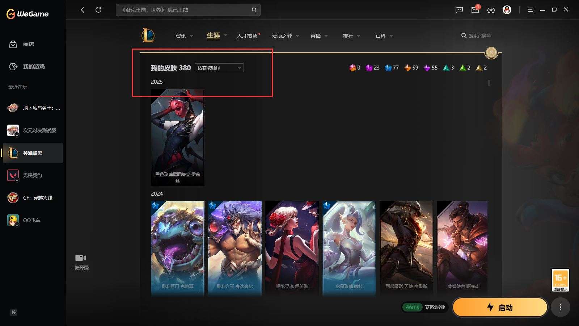Open the mail inbox icon
This screenshot has height=326, width=579.
475,10
